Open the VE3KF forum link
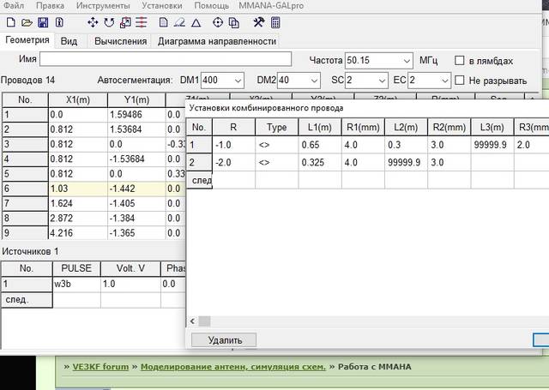This screenshot has height=390, width=549. pos(100,367)
